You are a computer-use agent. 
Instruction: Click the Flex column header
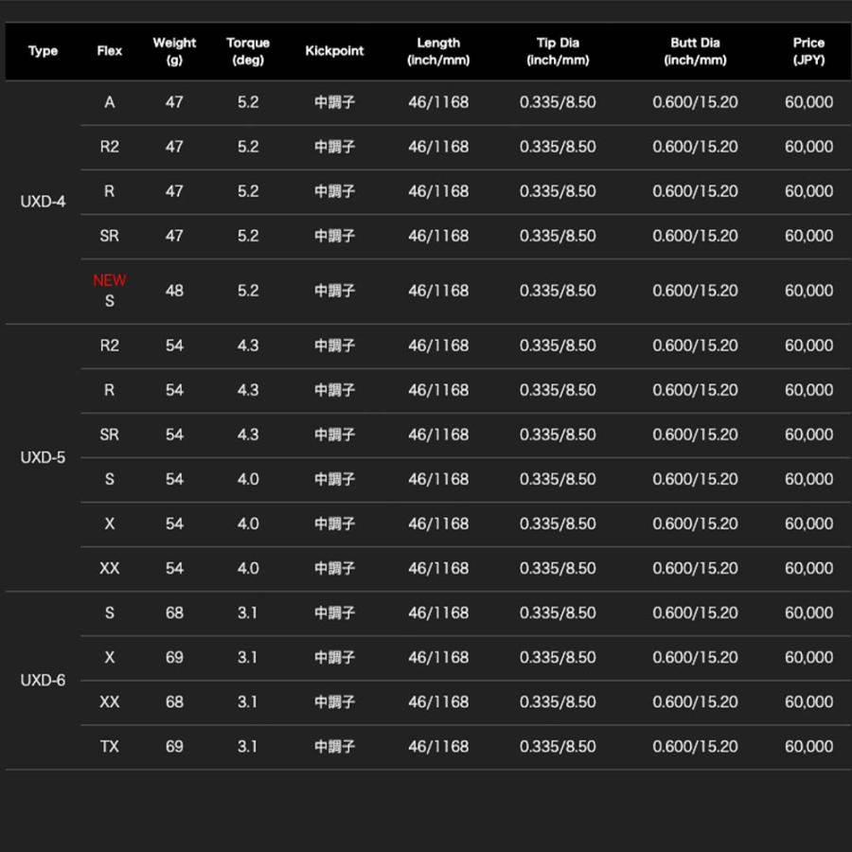tap(109, 51)
